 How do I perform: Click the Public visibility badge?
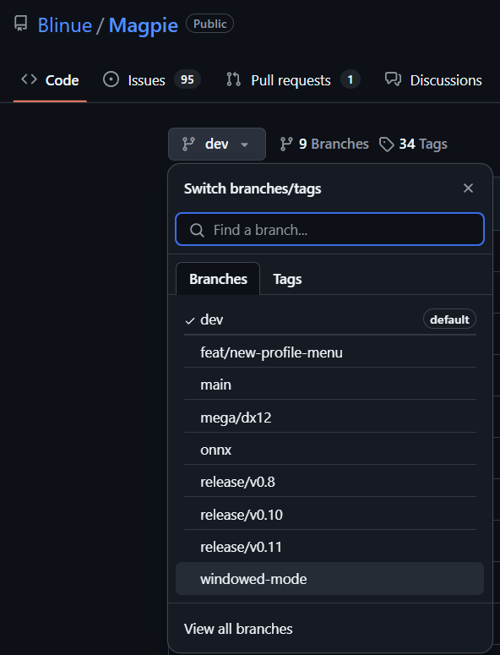(x=209, y=24)
